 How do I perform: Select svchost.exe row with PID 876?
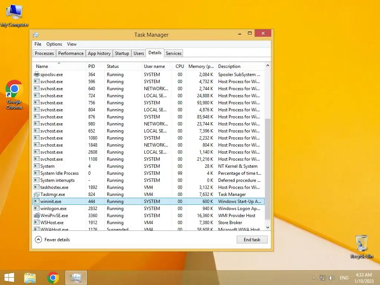(148, 117)
